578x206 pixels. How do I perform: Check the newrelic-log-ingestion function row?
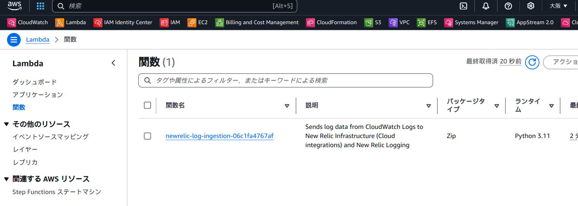coord(147,136)
